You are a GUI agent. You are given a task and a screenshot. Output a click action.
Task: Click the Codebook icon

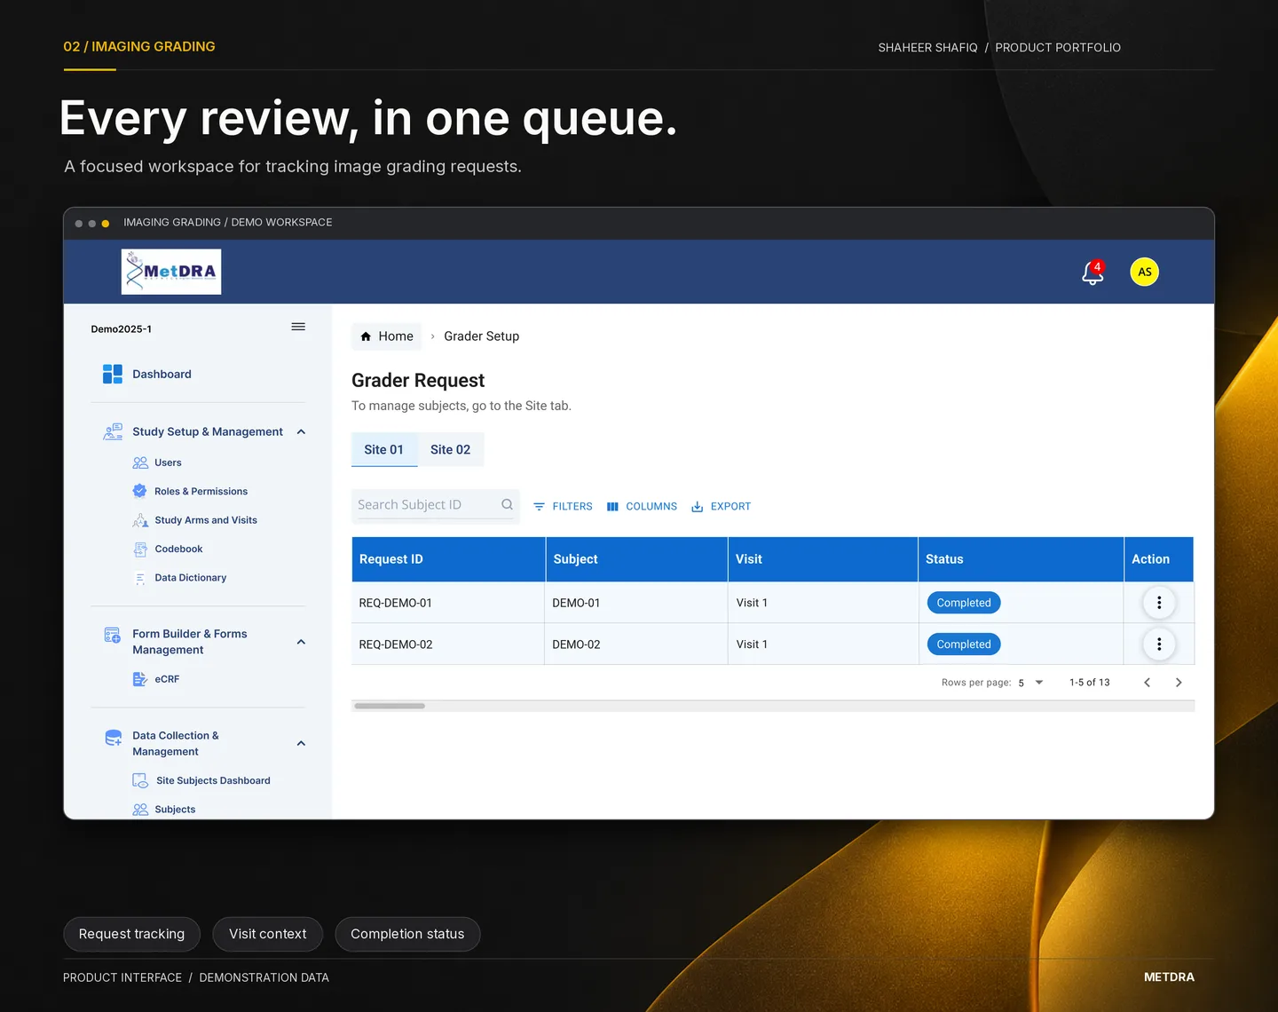140,549
